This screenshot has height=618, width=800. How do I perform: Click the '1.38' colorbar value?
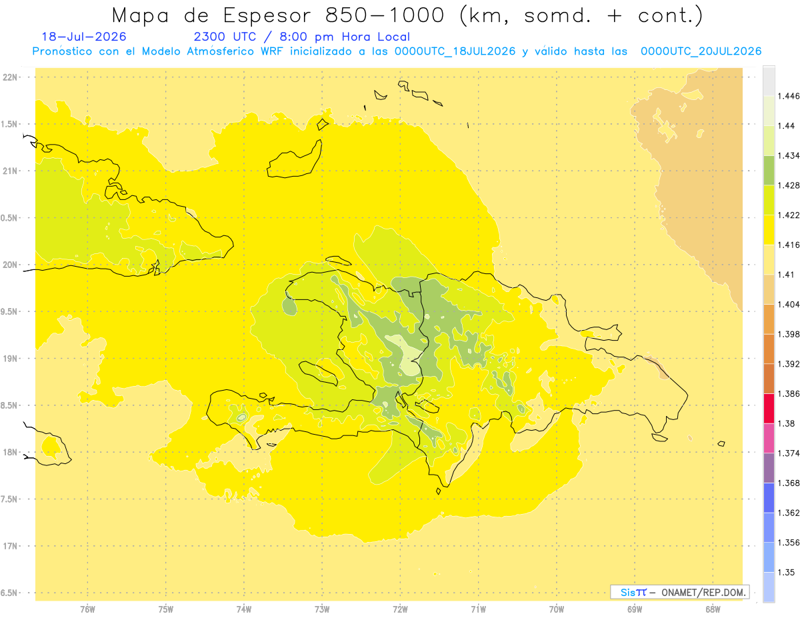(787, 423)
